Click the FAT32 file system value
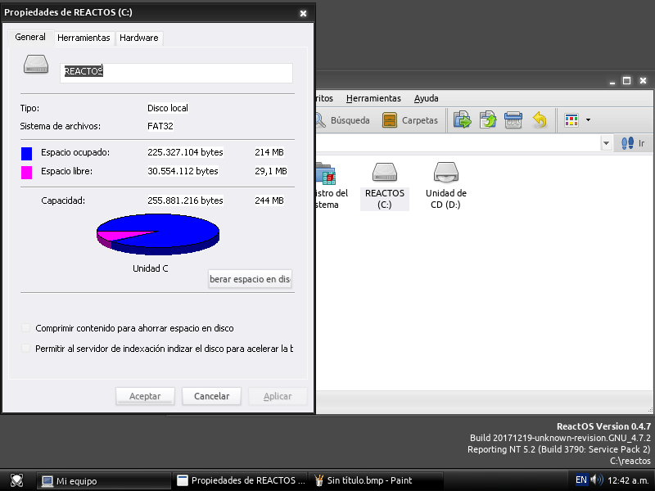This screenshot has height=491, width=655. (x=160, y=126)
